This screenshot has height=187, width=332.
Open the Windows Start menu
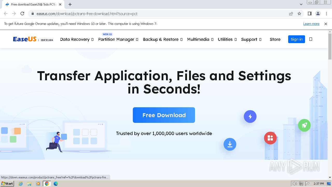[7, 184]
